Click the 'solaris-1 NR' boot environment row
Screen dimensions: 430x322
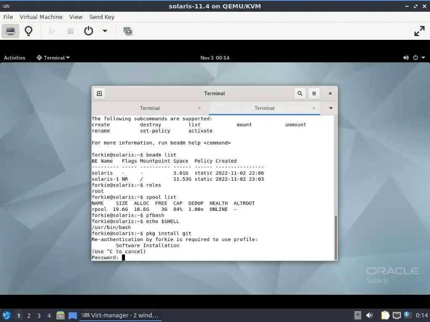(x=178, y=179)
